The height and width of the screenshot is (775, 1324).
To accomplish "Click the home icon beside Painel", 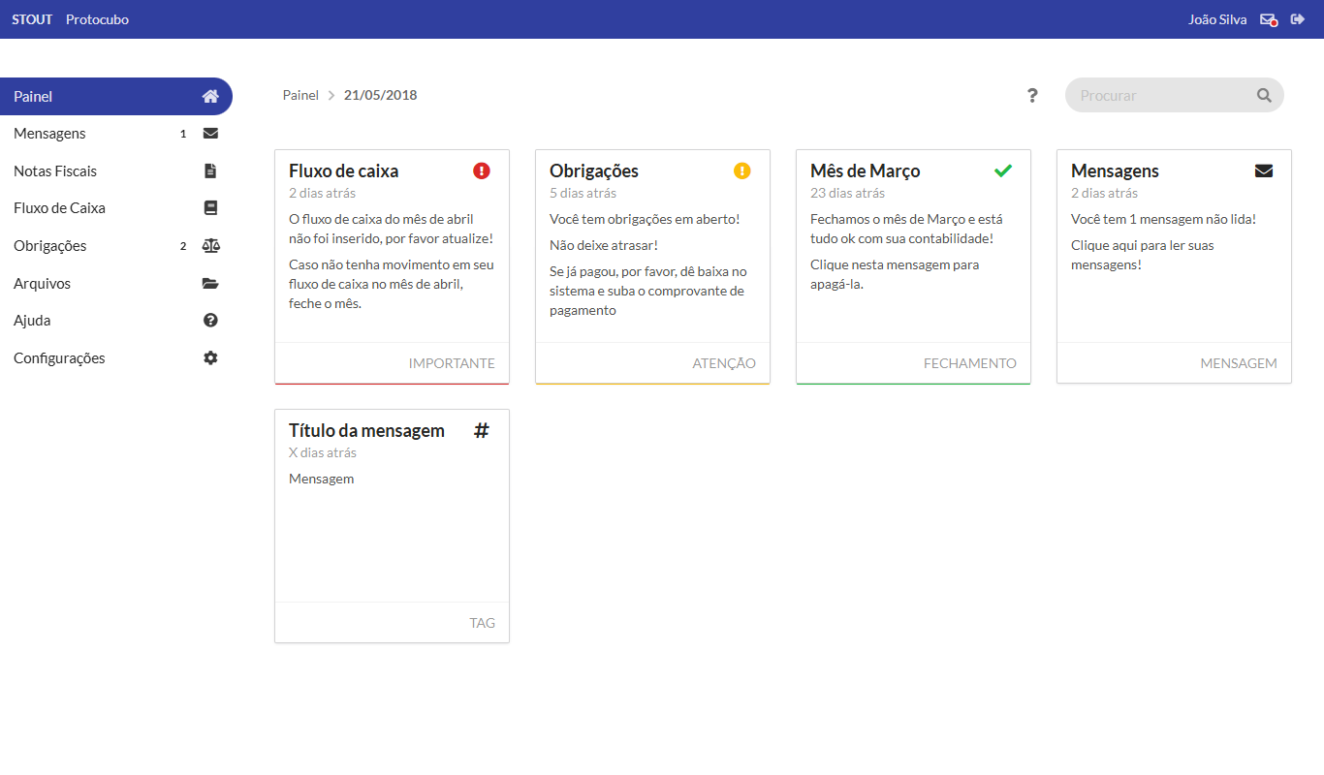I will [210, 97].
